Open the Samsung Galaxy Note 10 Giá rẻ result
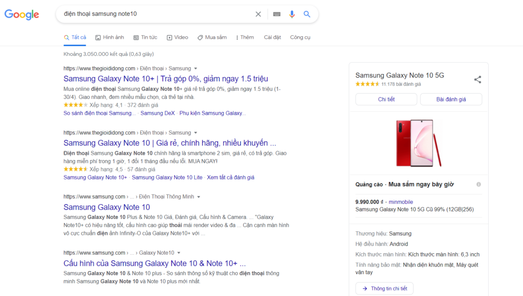This screenshot has width=523, height=296. point(170,143)
